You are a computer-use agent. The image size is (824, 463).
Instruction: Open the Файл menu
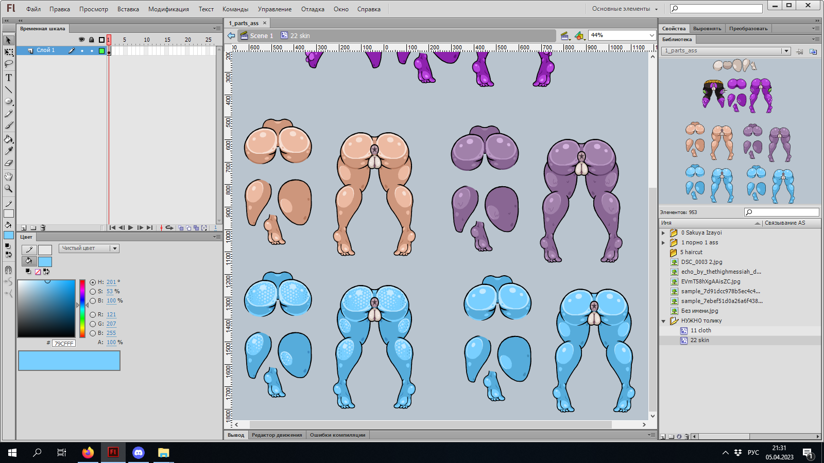33,9
